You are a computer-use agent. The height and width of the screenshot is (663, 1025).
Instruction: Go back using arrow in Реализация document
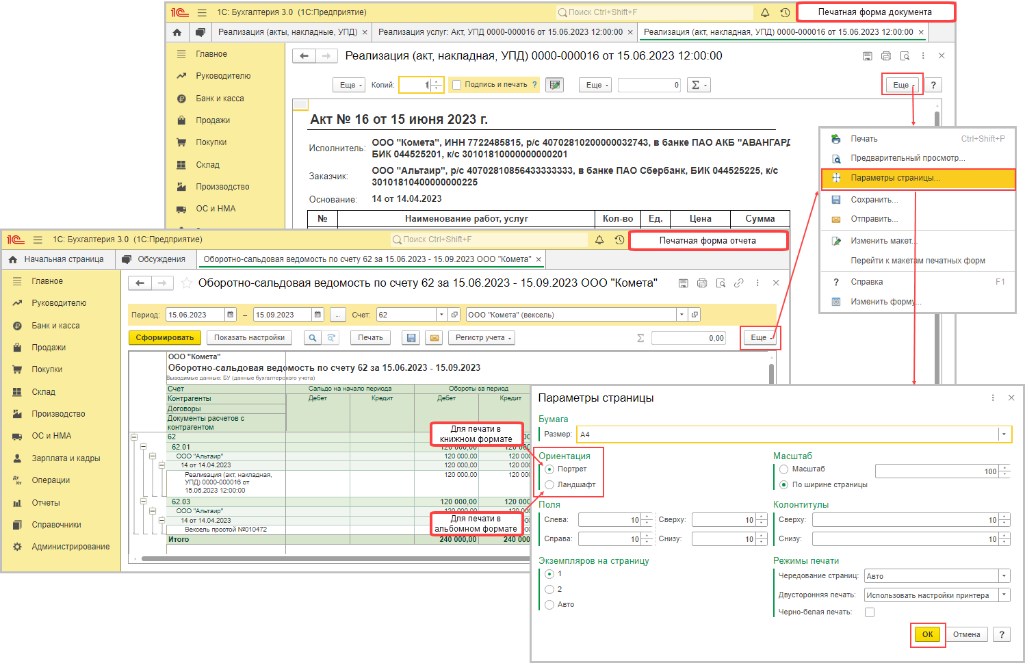coord(304,56)
